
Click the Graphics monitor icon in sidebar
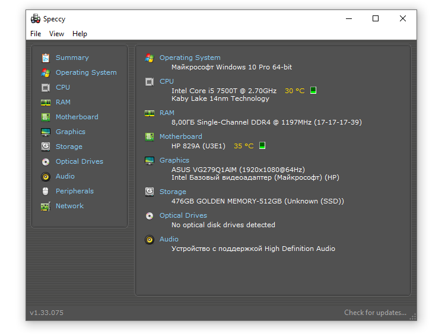tap(46, 132)
